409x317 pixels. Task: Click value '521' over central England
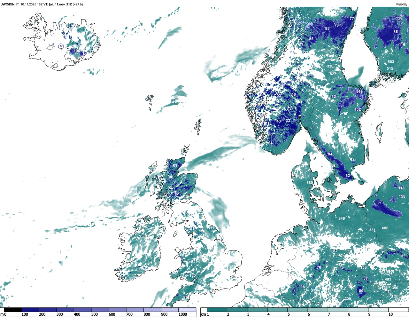coord(194,262)
